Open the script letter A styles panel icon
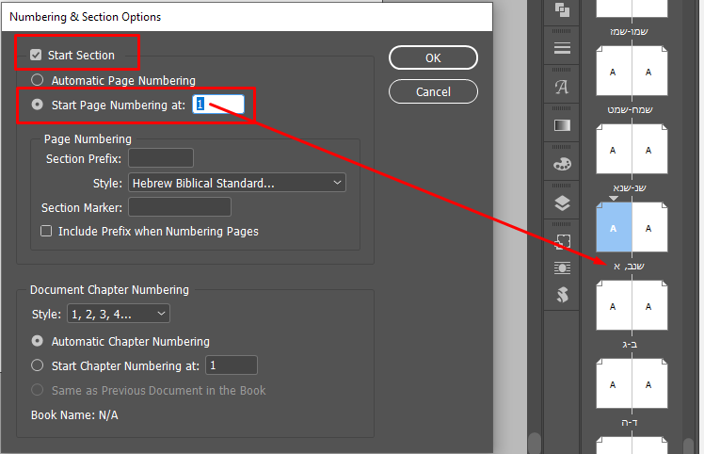Screen dimensions: 704x454 point(562,87)
